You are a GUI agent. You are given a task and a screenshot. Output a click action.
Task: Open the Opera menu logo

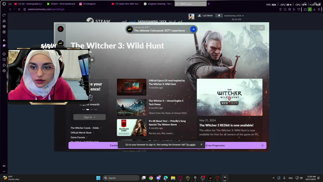[4, 4]
